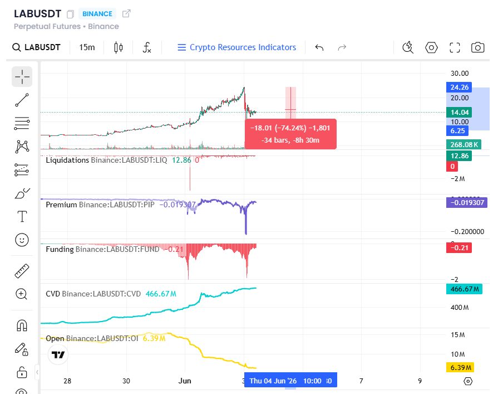
Task: Redo the chart action
Action: pyautogui.click(x=342, y=47)
